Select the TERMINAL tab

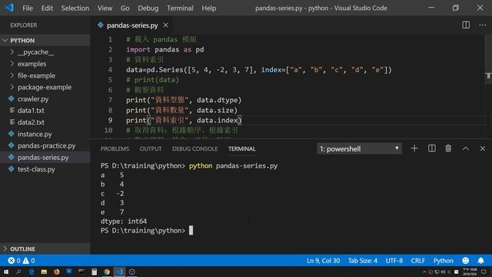point(241,149)
